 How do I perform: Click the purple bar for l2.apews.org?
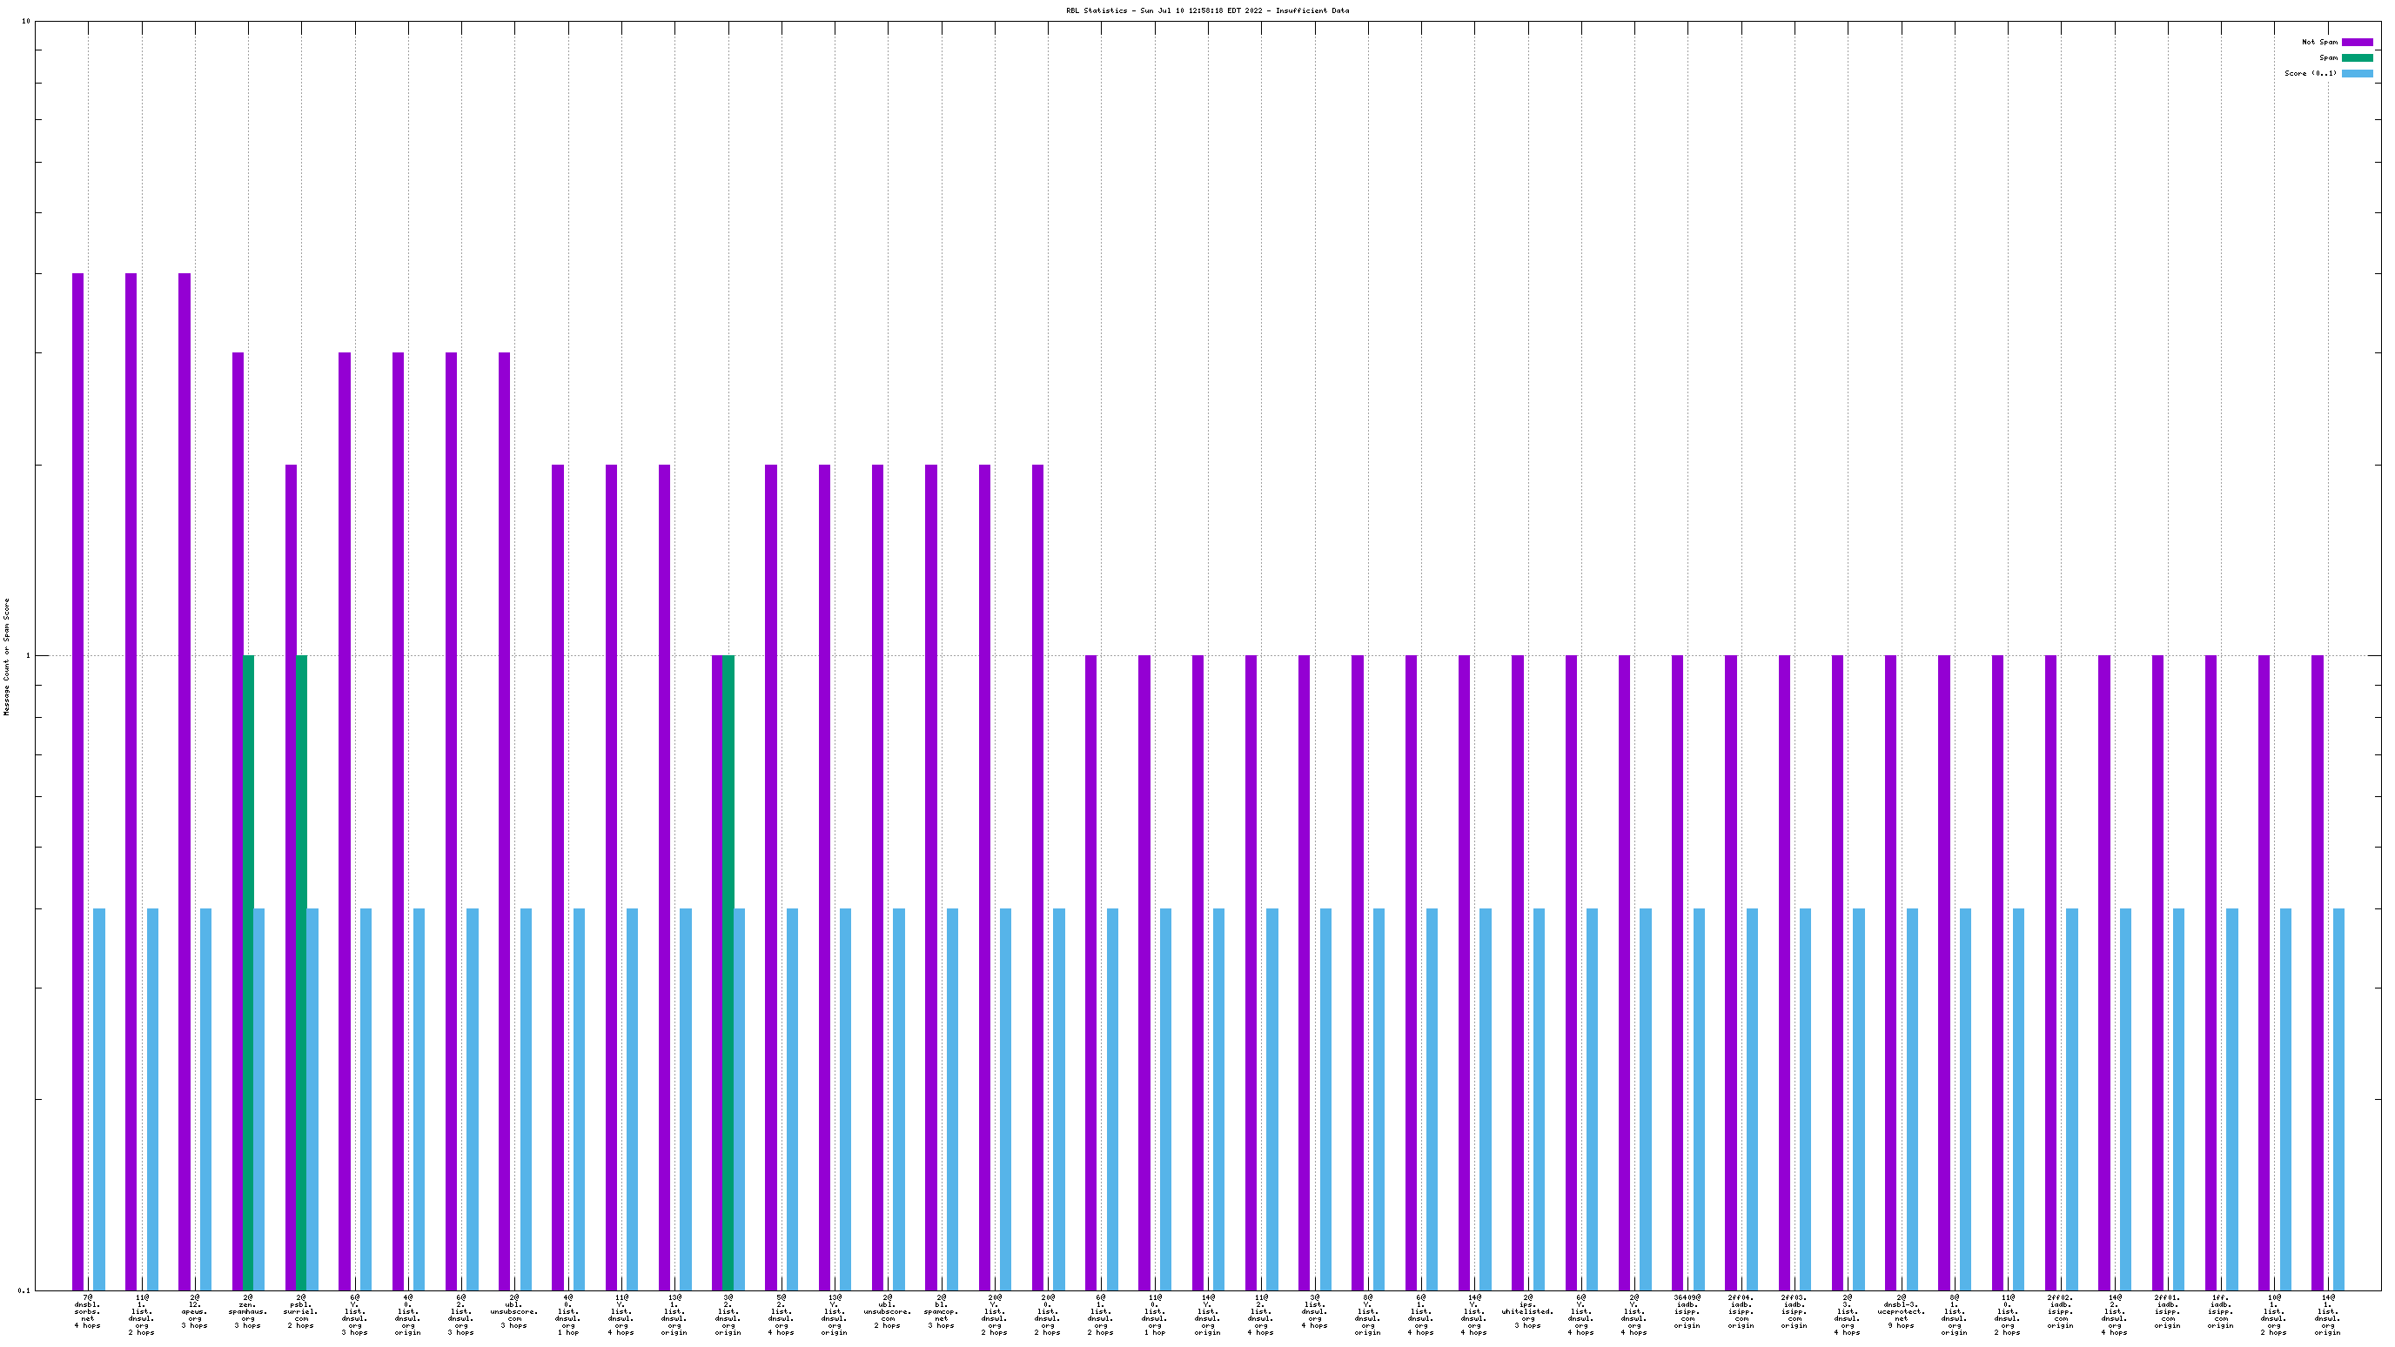[x=184, y=781]
